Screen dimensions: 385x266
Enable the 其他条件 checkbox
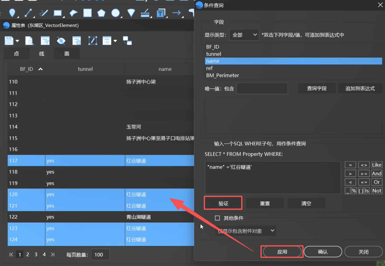[217, 218]
